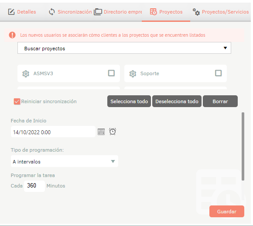Click the Deselecciona todo button
Screen dimensions: 253x226
click(177, 101)
